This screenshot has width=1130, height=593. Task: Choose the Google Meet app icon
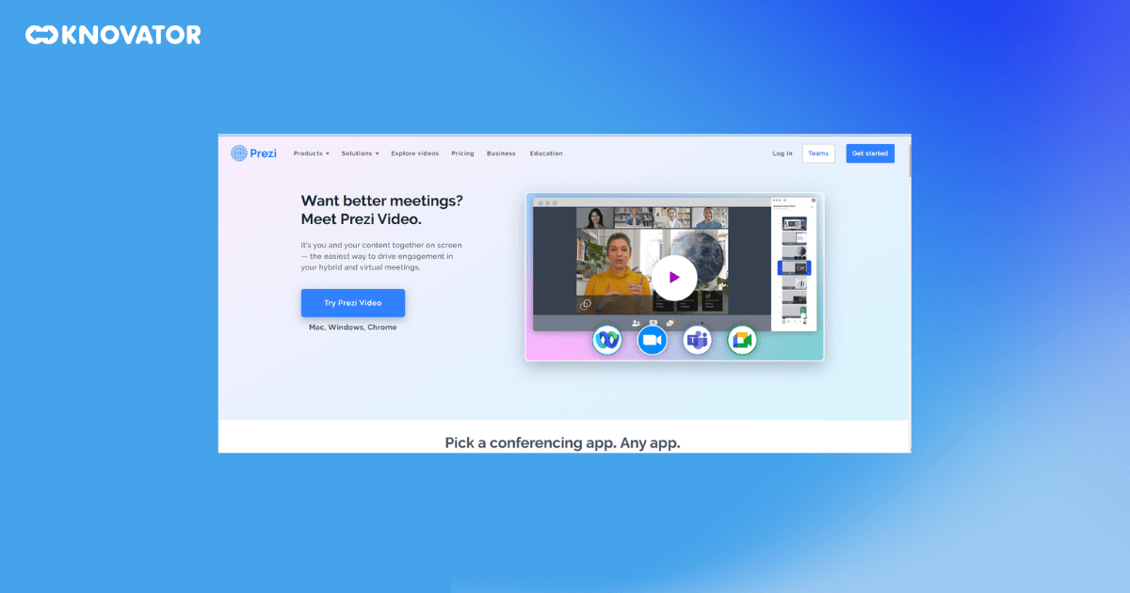click(742, 340)
